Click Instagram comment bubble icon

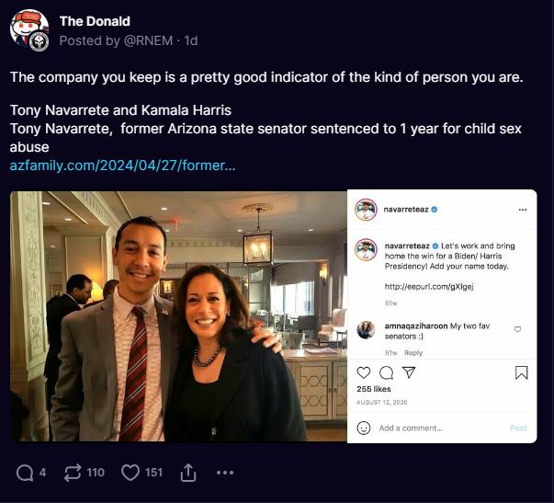[386, 372]
